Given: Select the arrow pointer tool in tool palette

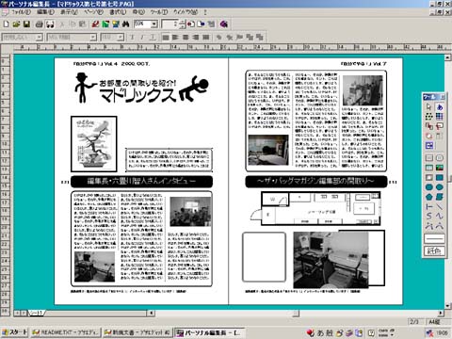Looking at the screenshot, I should (x=429, y=107).
